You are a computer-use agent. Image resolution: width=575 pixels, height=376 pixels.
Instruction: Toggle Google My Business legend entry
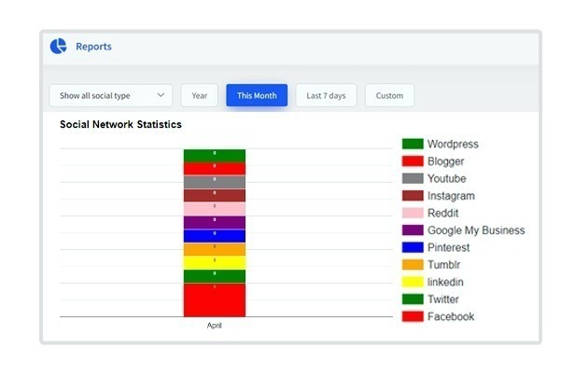(475, 230)
